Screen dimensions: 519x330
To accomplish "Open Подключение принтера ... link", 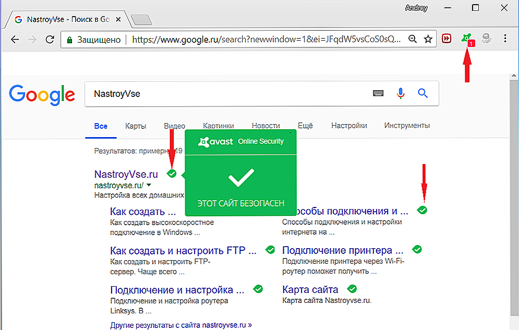I will [x=343, y=250].
